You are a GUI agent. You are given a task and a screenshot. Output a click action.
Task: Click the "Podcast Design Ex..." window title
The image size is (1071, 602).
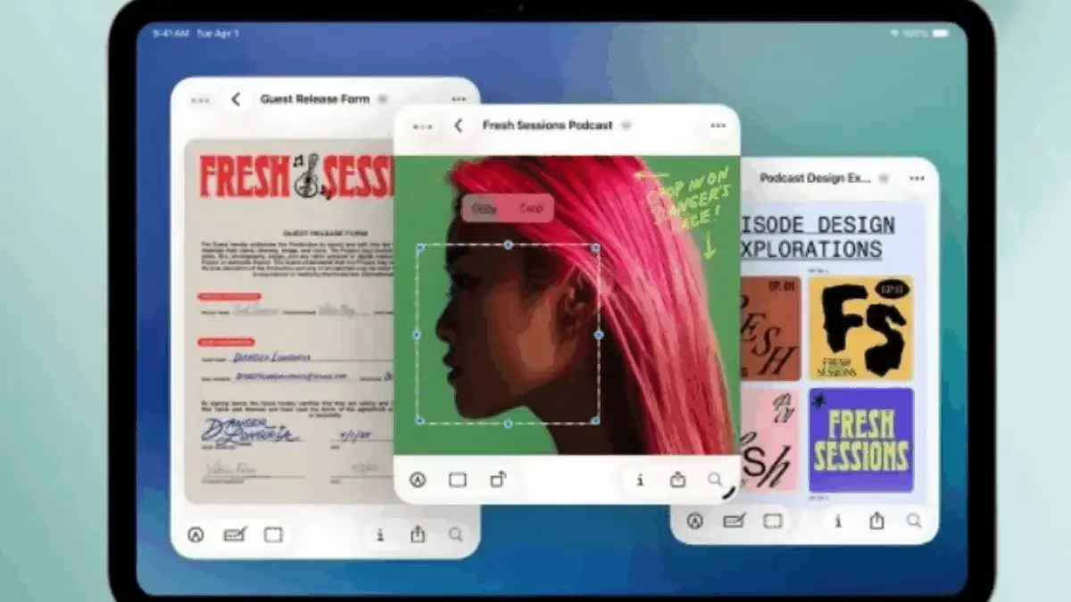[815, 178]
